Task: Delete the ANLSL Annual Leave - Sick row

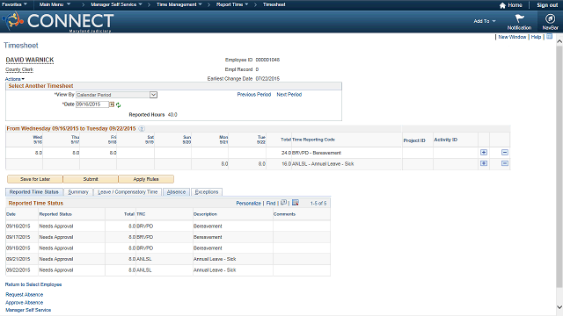Action: coord(504,163)
